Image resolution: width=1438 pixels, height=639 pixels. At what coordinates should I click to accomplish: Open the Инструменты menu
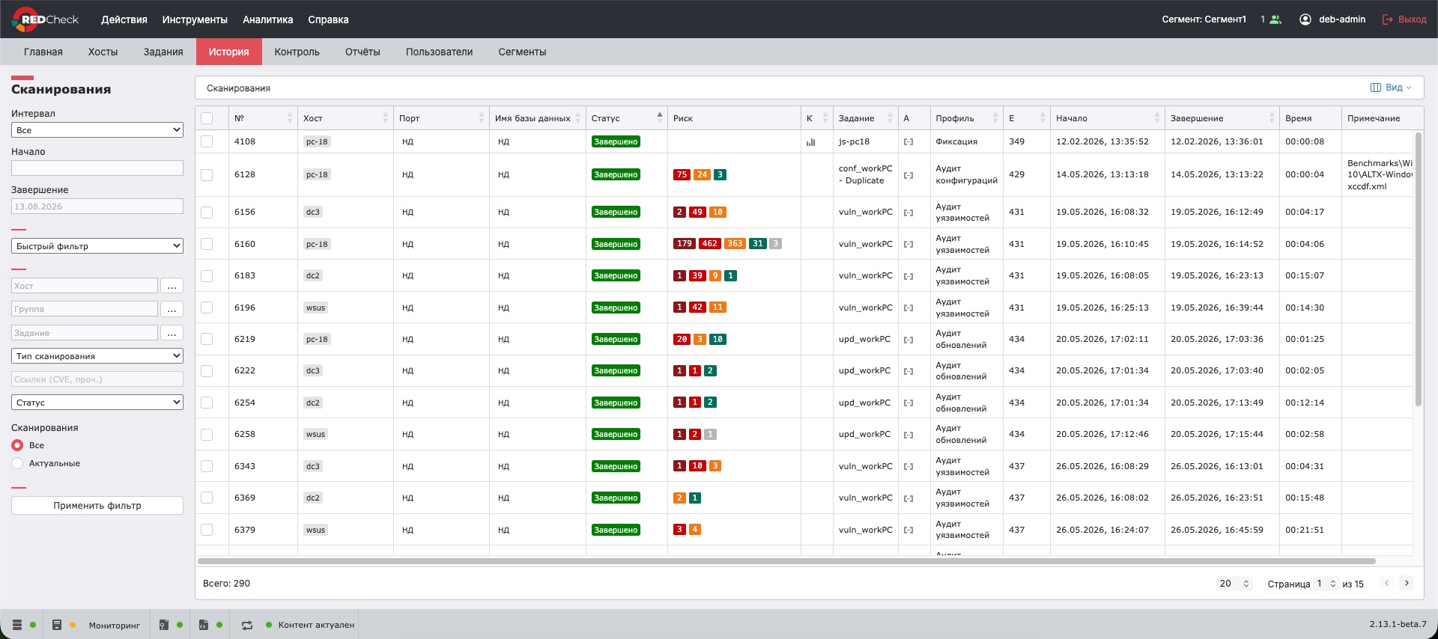tap(195, 19)
